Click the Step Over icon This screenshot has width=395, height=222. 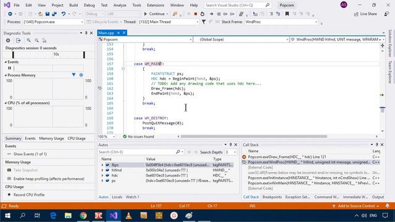[x=225, y=14]
